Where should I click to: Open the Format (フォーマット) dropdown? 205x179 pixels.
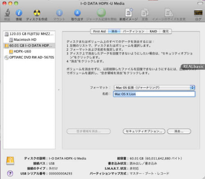(154, 88)
